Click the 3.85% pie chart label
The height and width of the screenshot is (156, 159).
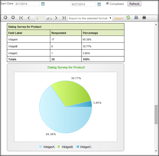[97, 103]
